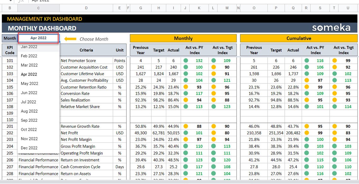The height and width of the screenshot is (184, 359).
Task: Select column U header
Action: [348, 8]
